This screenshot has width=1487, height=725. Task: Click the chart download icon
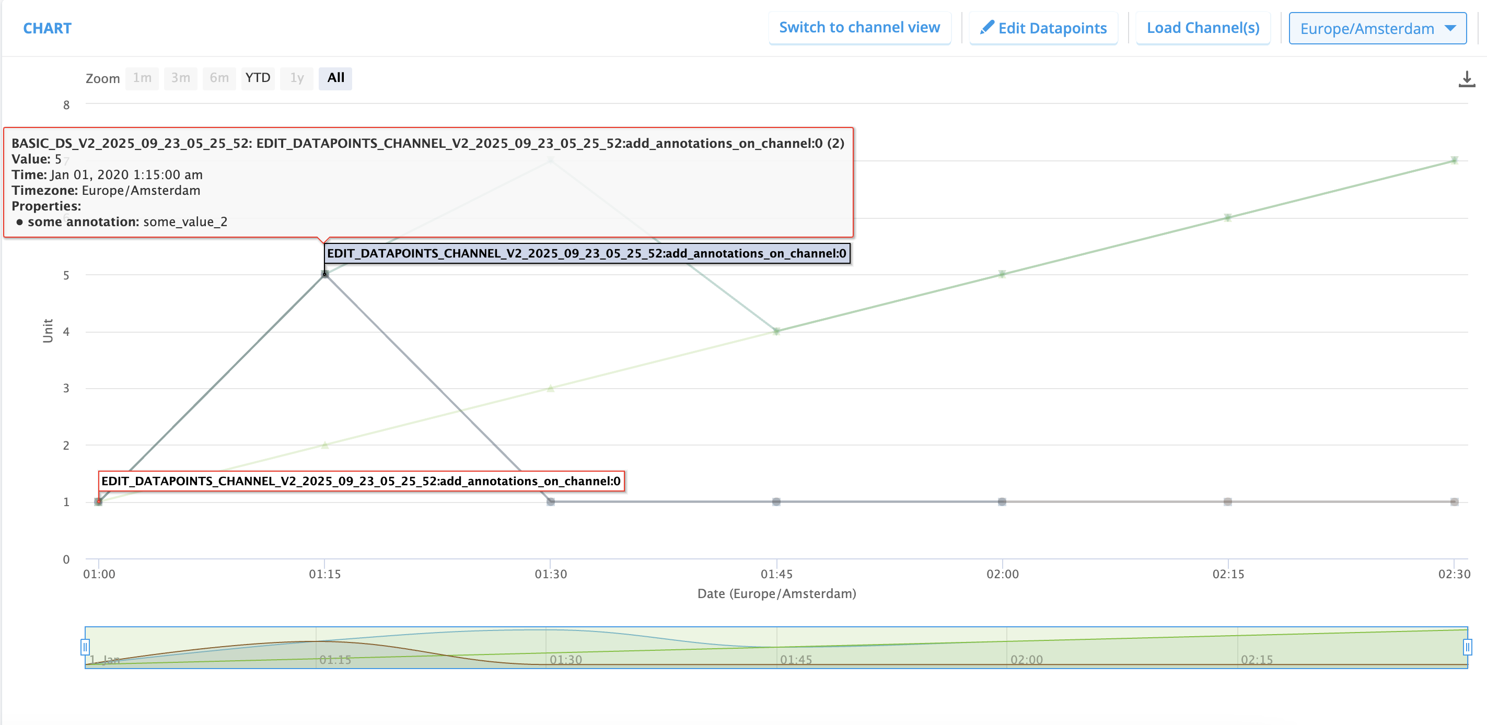[1466, 79]
